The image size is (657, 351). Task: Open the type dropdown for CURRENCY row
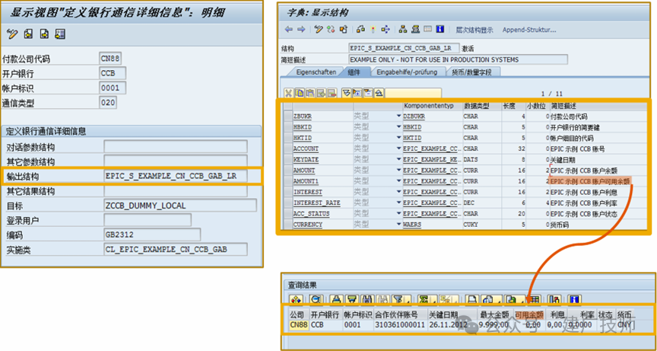(x=399, y=225)
